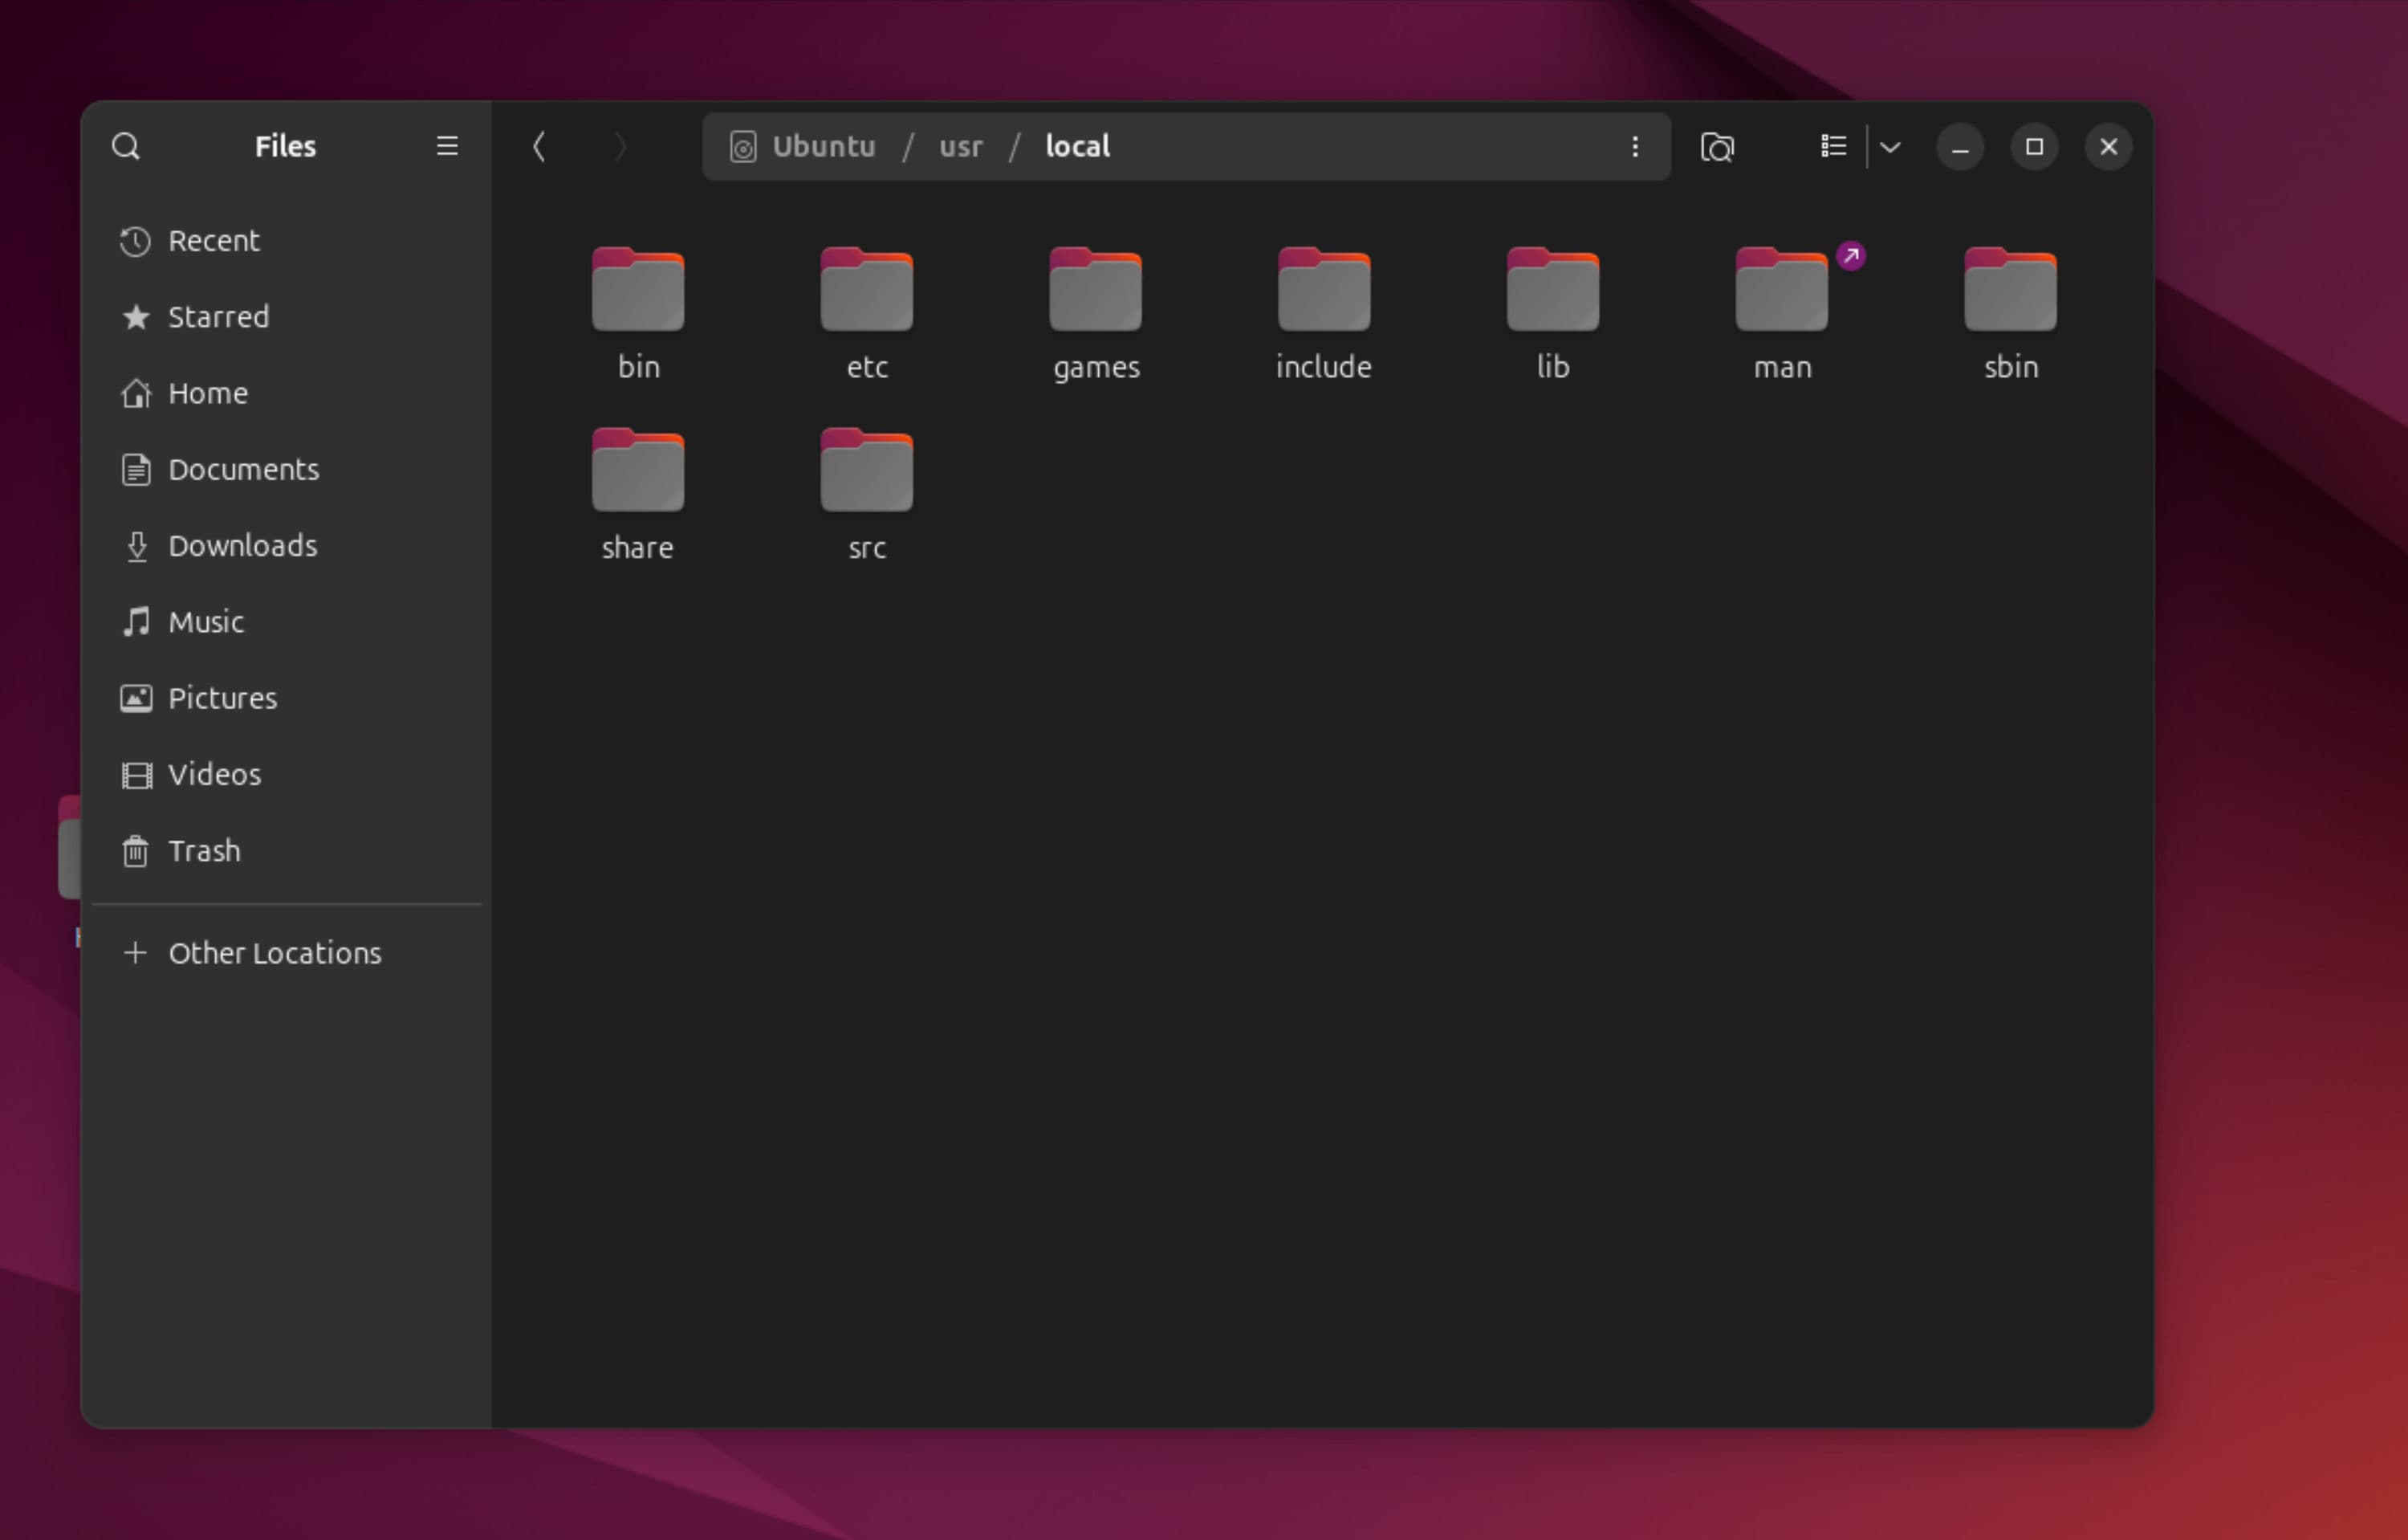The image size is (2408, 1540).
Task: Open the hamburger main menu
Action: click(x=447, y=147)
